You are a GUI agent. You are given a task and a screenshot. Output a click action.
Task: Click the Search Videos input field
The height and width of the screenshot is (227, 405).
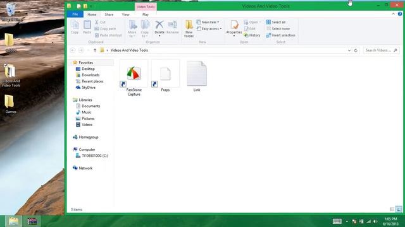(x=381, y=50)
